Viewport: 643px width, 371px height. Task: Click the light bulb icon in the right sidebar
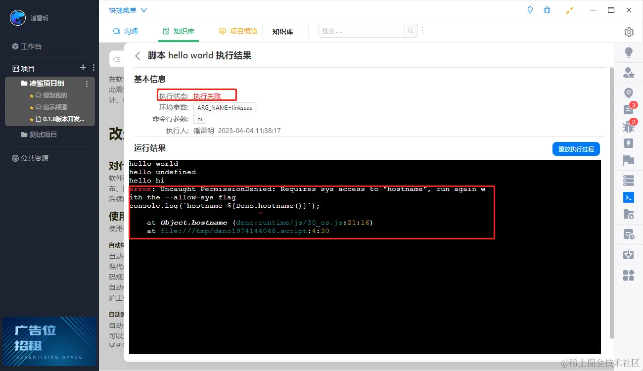[x=629, y=52]
